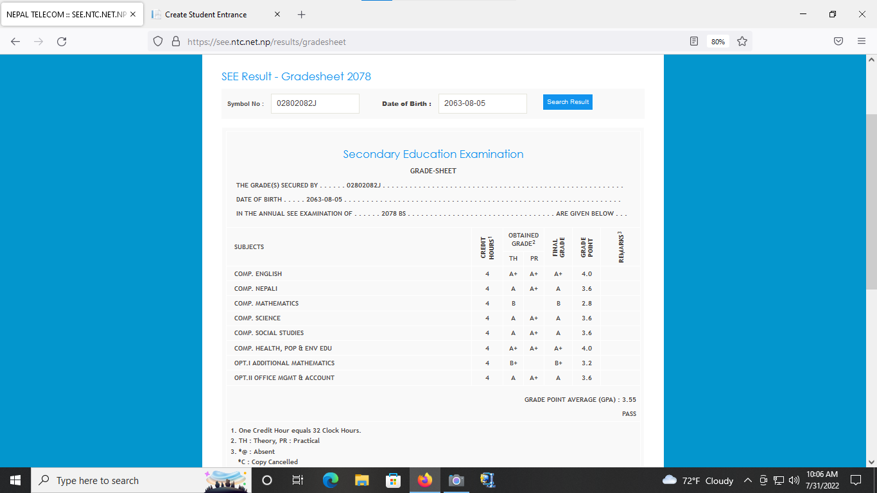Expand the system tray hidden icons chevron
The height and width of the screenshot is (493, 877).
pos(748,480)
